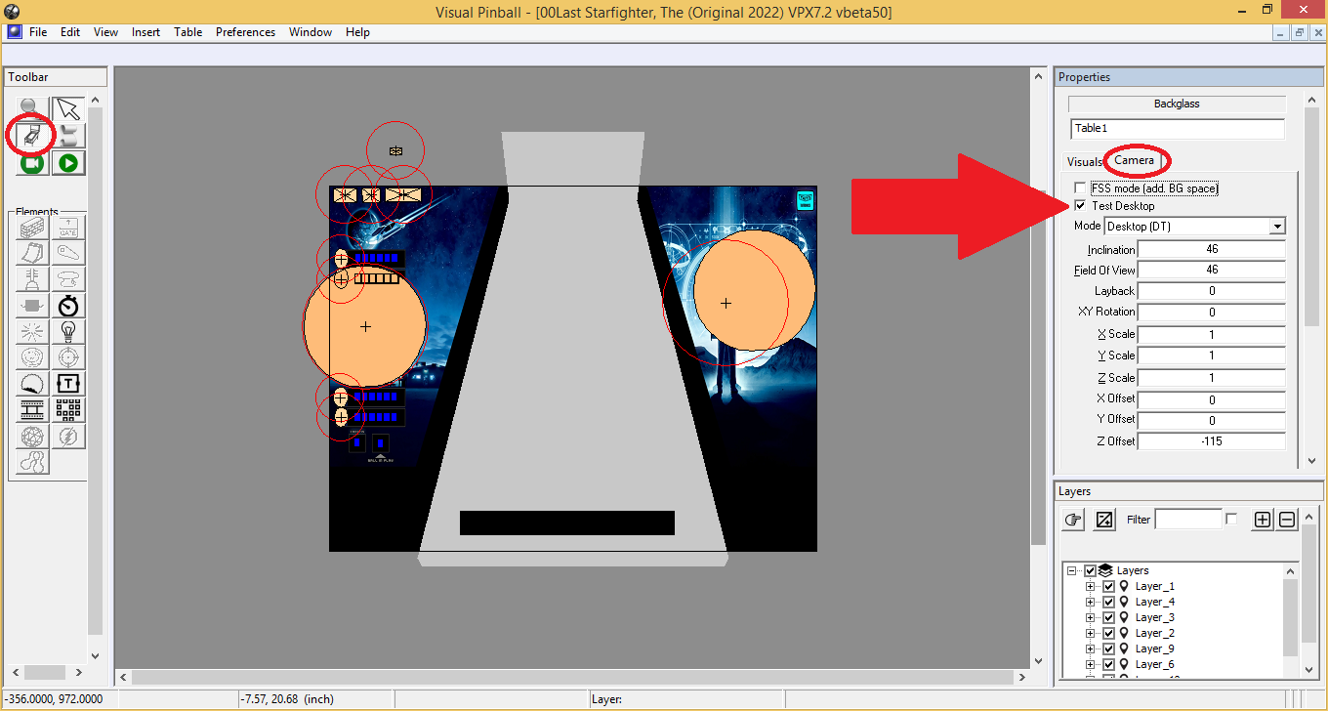This screenshot has width=1328, height=711.
Task: Uncheck Layer_3 visibility checkbox
Action: 1108,617
